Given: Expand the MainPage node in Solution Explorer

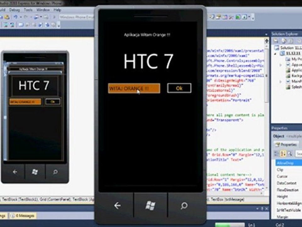Looking at the screenshot, I should tap(280, 82).
